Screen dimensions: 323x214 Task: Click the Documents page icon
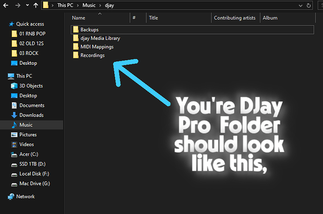(14, 105)
